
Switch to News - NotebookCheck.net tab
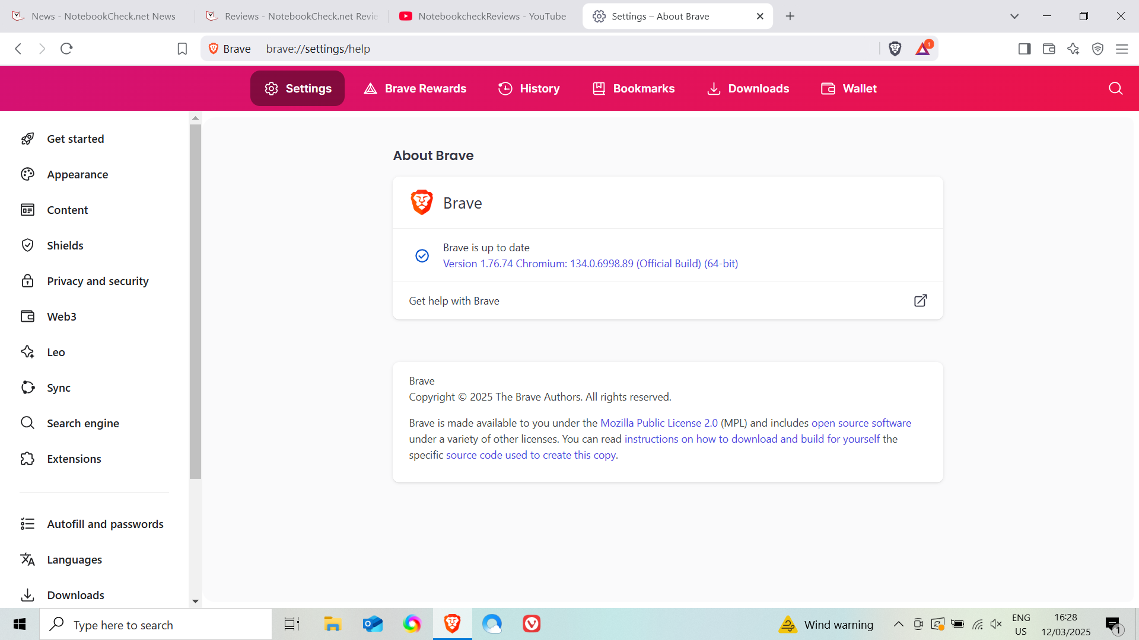point(98,16)
